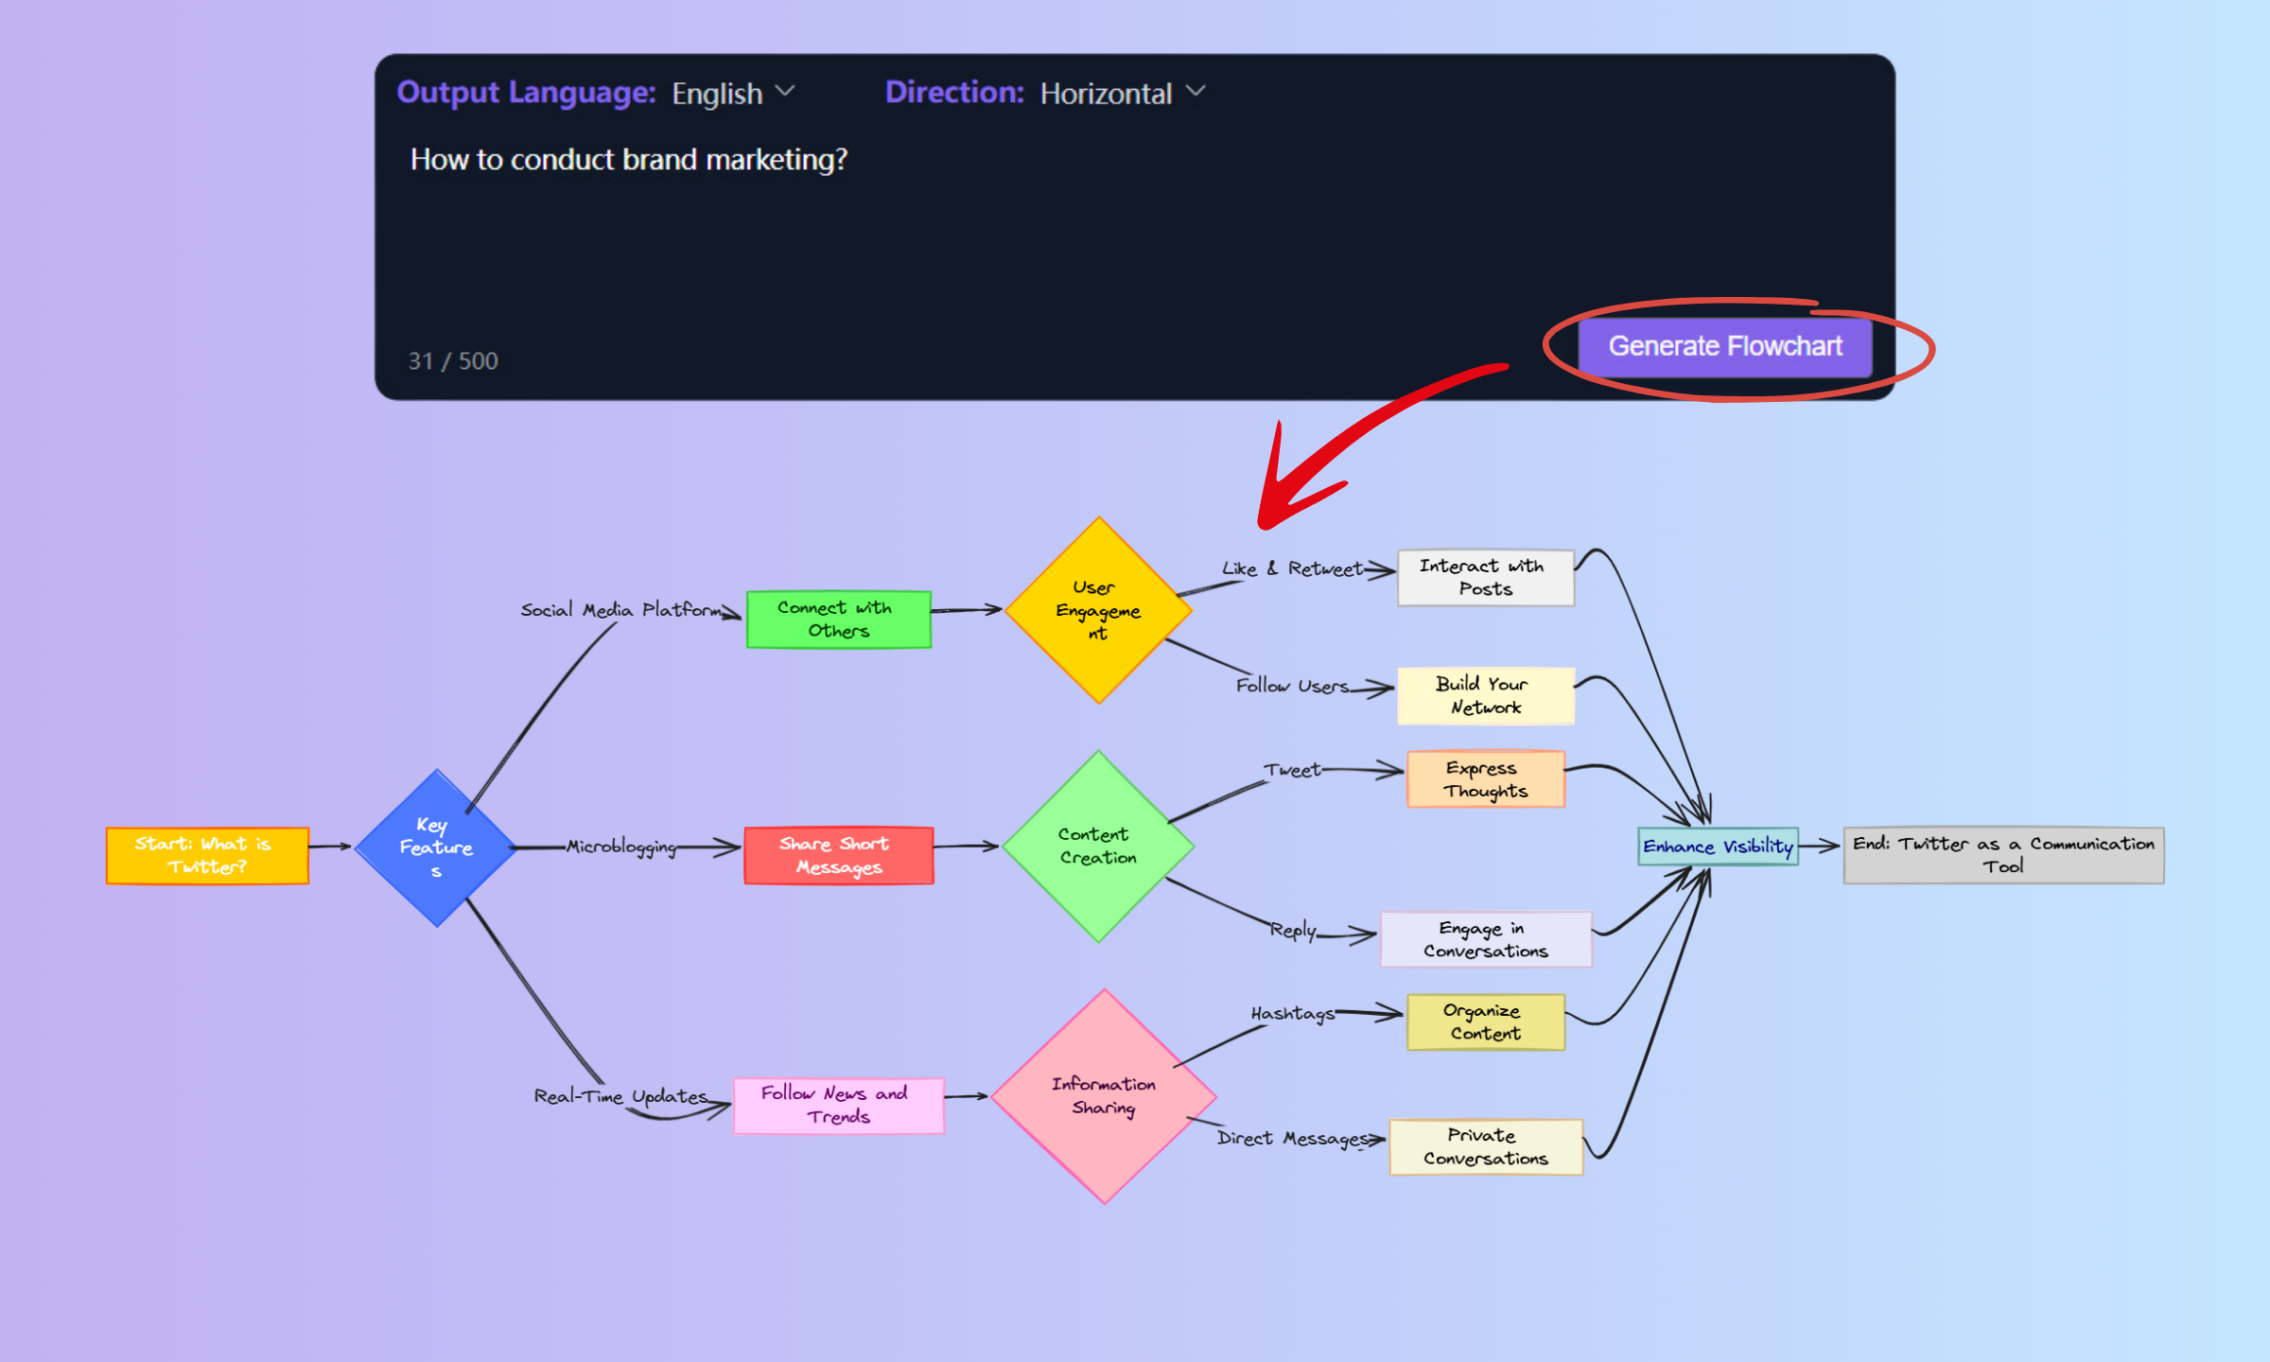The image size is (2270, 1362).
Task: Click the 'Output Language:' label
Action: click(526, 93)
